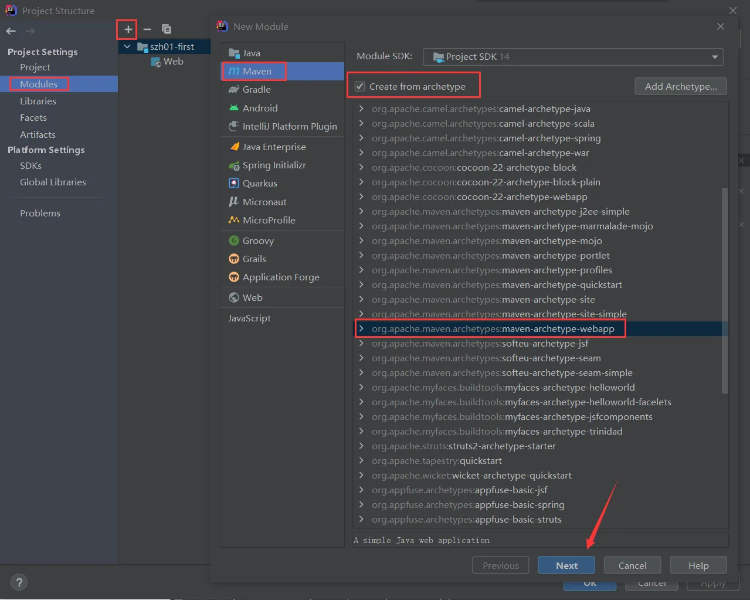This screenshot has height=600, width=750.
Task: Open SDKs platform settings
Action: pyautogui.click(x=30, y=165)
